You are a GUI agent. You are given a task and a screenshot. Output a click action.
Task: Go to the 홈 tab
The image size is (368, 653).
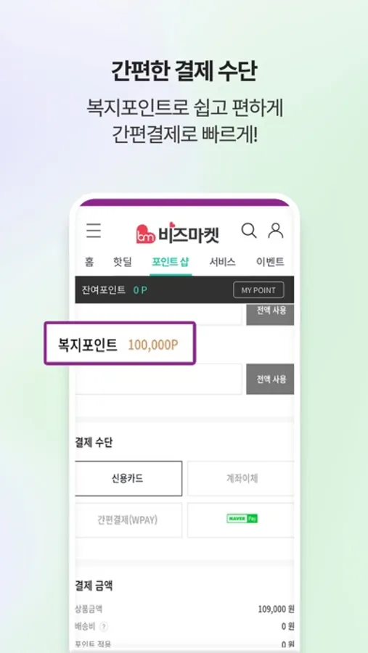[89, 262]
